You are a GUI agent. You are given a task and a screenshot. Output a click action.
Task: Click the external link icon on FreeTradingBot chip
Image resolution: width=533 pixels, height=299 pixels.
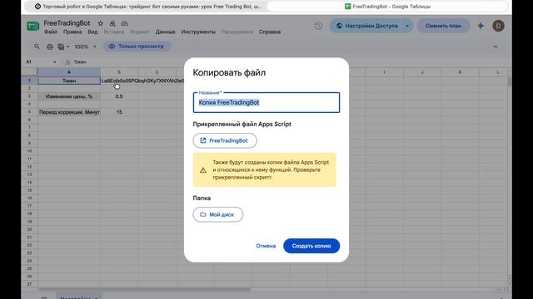(x=203, y=140)
